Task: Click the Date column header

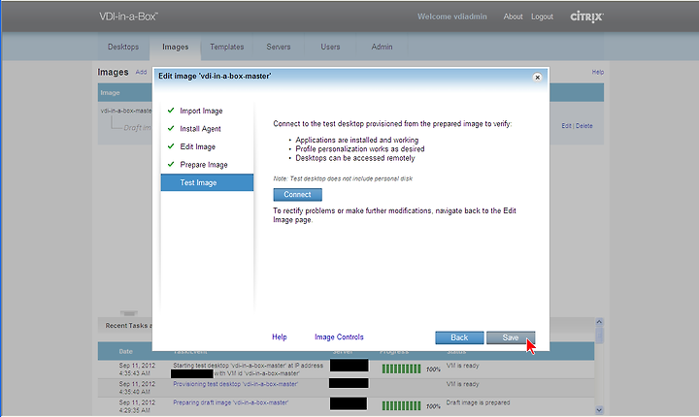Action: coord(125,351)
